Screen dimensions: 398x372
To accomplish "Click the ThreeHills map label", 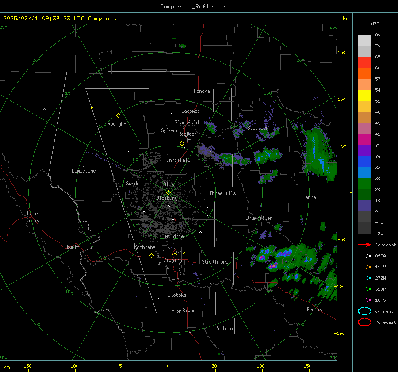I will (x=222, y=193).
